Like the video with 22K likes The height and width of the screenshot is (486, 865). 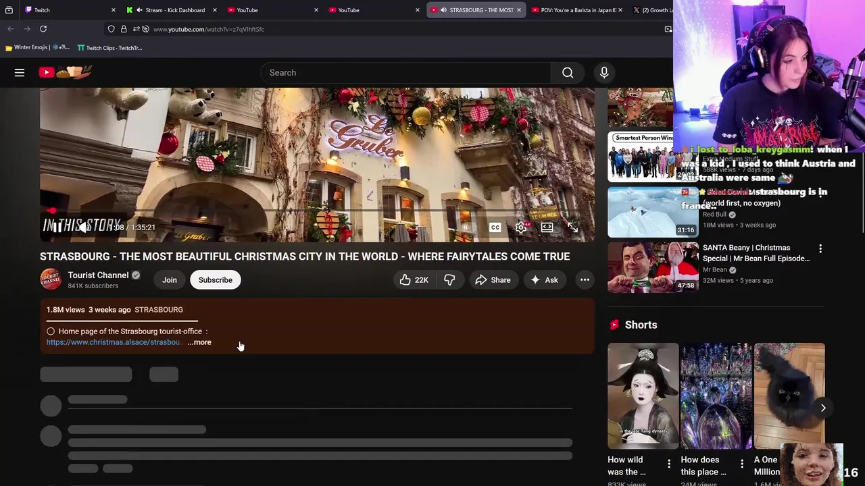coord(414,280)
